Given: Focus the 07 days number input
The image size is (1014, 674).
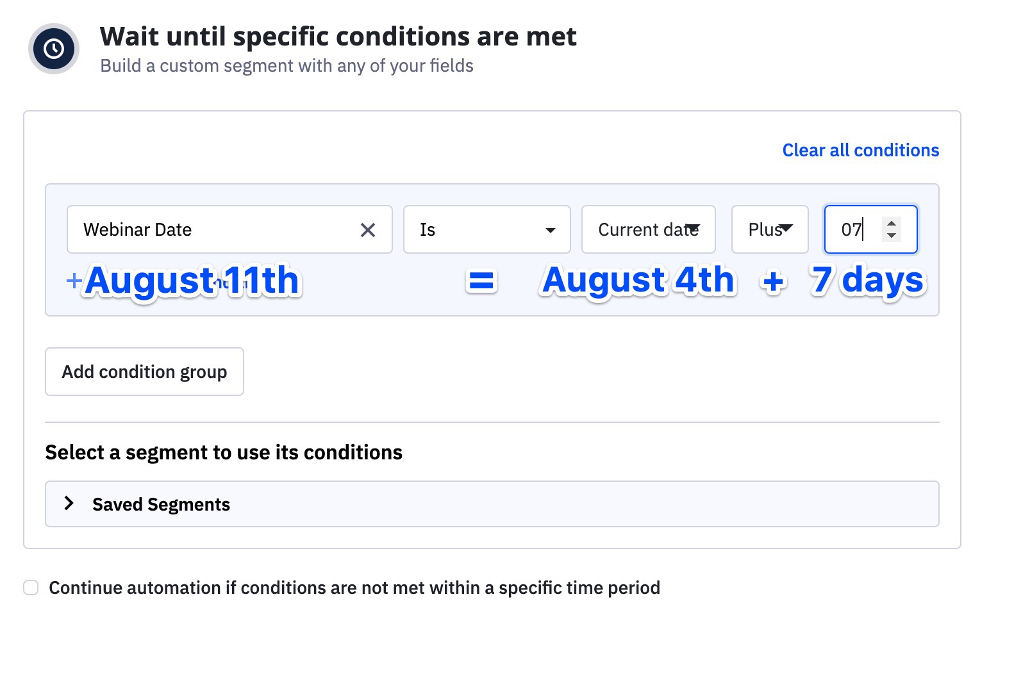Looking at the screenshot, I should click(x=852, y=229).
